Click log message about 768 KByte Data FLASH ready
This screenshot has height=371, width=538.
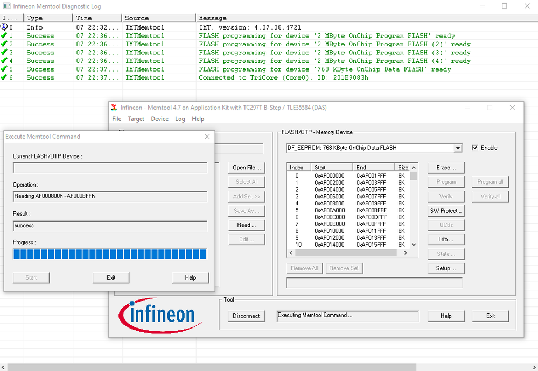coord(325,69)
